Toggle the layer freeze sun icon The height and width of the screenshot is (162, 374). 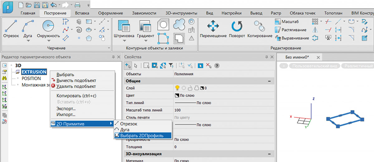coord(183,88)
